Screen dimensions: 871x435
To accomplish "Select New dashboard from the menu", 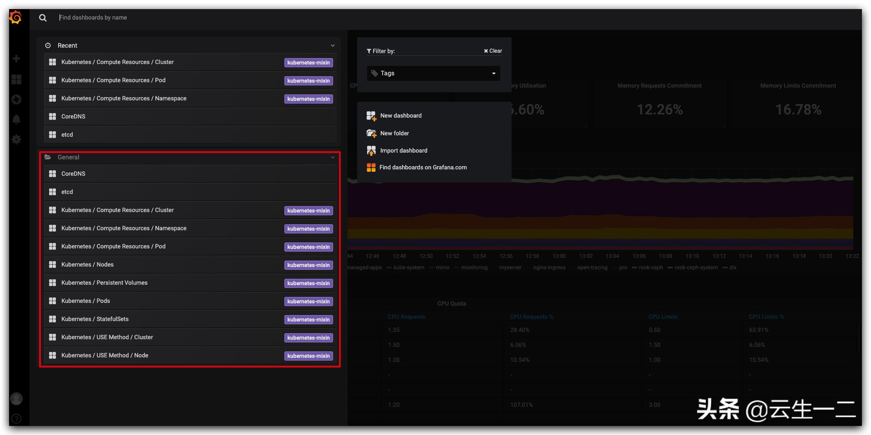I will click(400, 115).
